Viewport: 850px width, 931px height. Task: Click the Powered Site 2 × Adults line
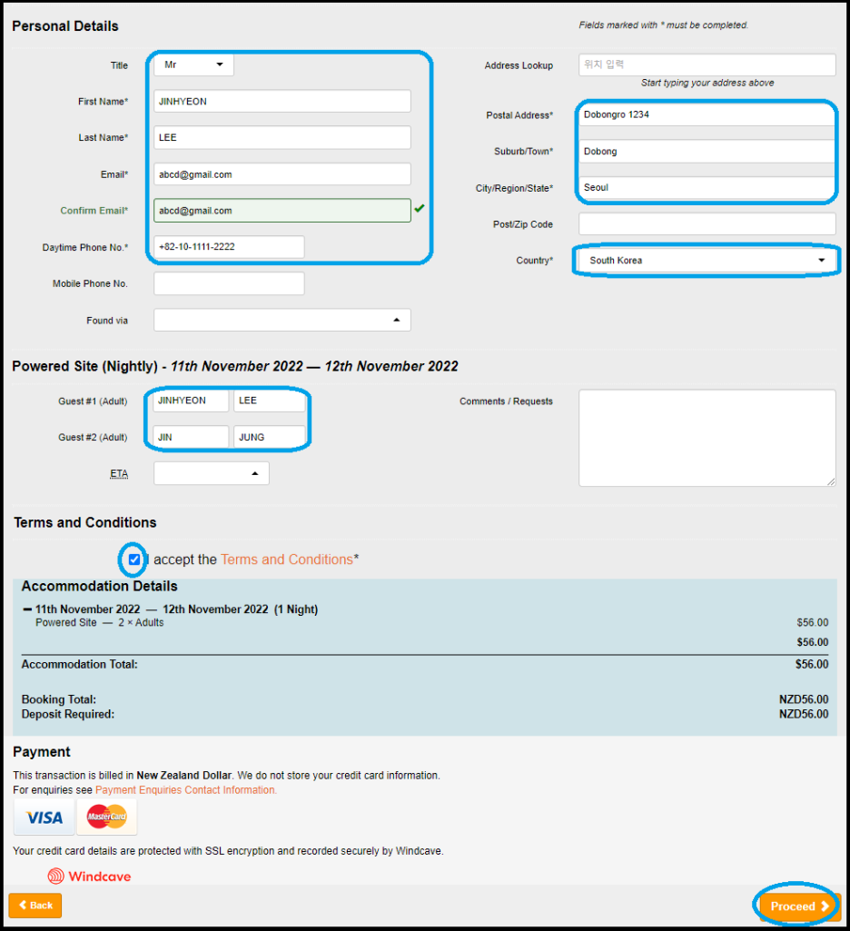click(100, 623)
